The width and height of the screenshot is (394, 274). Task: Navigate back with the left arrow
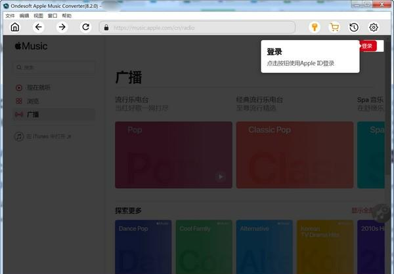[x=39, y=27]
